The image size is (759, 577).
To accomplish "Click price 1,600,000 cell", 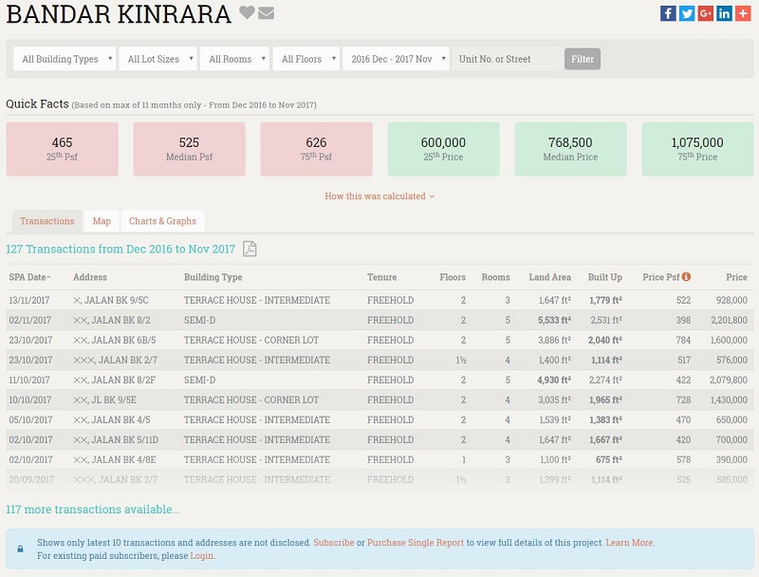I will (x=729, y=340).
